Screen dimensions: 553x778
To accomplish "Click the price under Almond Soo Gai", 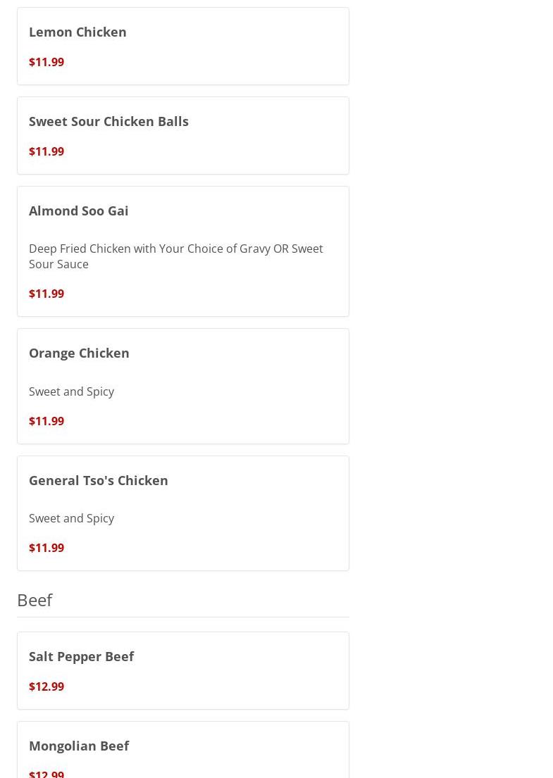I will (x=46, y=294).
